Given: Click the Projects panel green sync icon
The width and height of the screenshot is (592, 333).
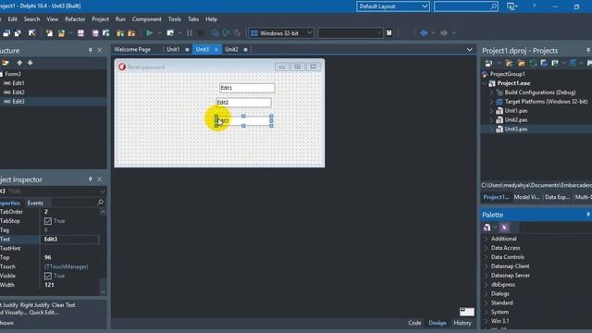Looking at the screenshot, I should 533,63.
